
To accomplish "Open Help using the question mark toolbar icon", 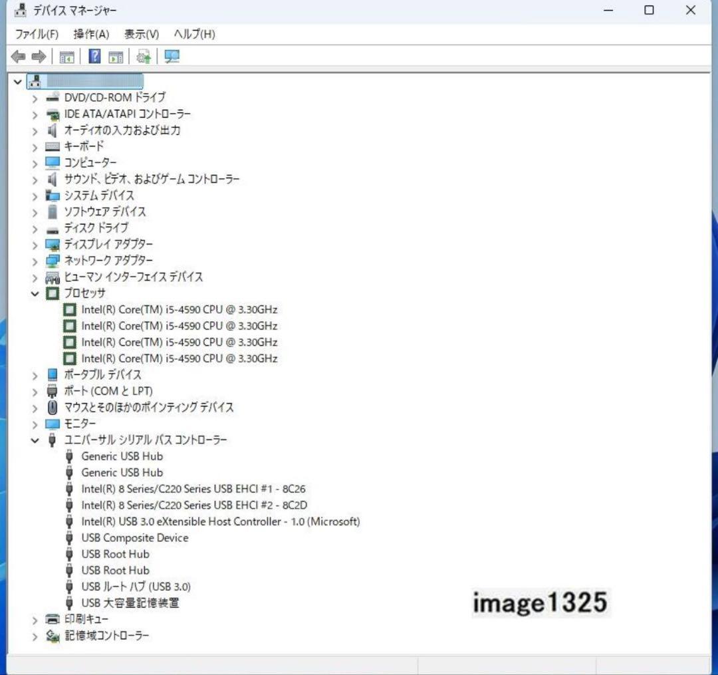I will click(94, 57).
